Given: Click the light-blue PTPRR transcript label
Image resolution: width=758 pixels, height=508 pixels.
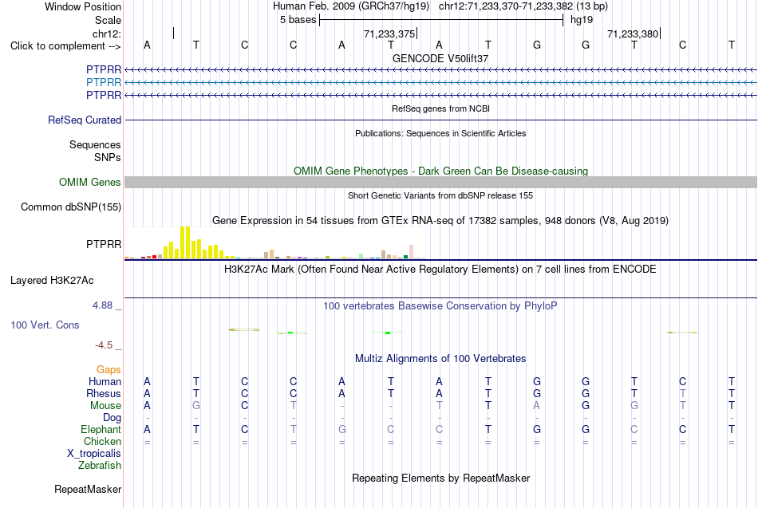Looking at the screenshot, I should (104, 83).
